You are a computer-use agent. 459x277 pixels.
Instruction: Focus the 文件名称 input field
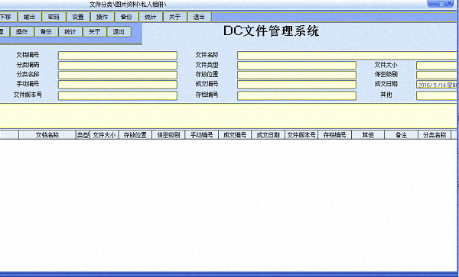[x=347, y=56]
